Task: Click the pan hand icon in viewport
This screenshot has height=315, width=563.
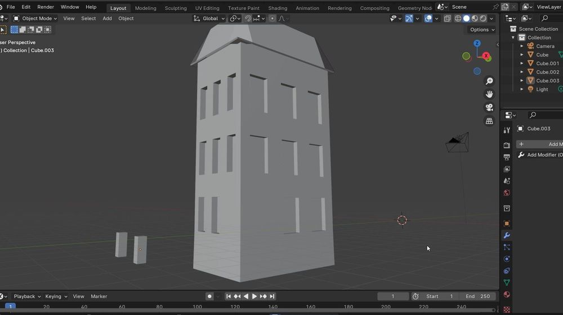Action: point(489,94)
